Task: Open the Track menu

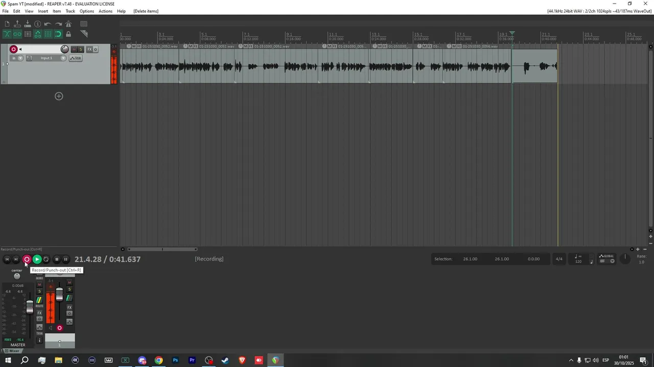Action: (x=70, y=11)
